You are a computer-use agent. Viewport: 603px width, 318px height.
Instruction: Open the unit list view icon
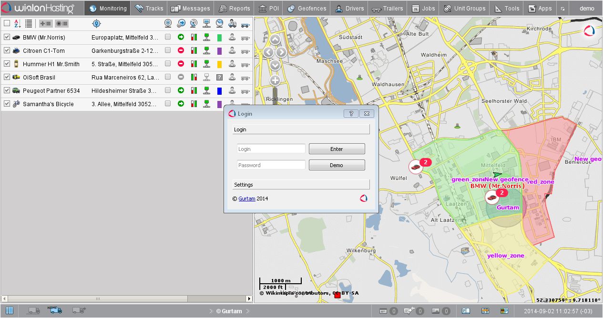(29, 23)
